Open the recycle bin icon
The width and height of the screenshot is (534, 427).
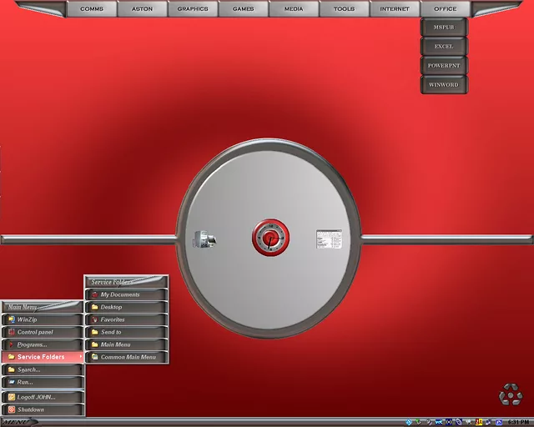(510, 394)
